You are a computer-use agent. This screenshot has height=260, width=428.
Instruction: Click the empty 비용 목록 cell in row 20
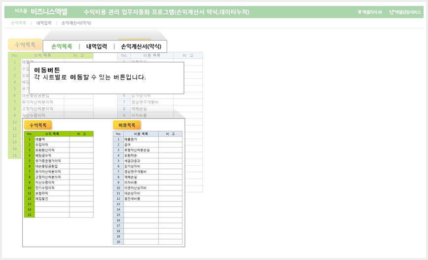pos(141,242)
